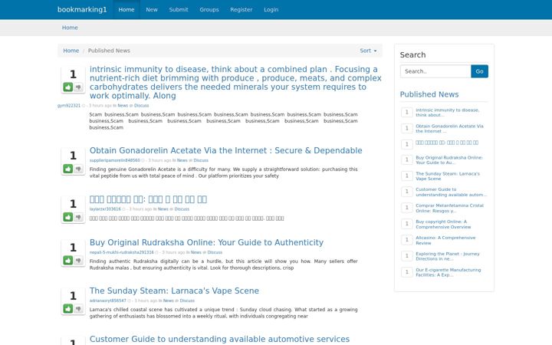Open the New menu item
Image resolution: width=552 pixels, height=345 pixels.
pyautogui.click(x=152, y=9)
